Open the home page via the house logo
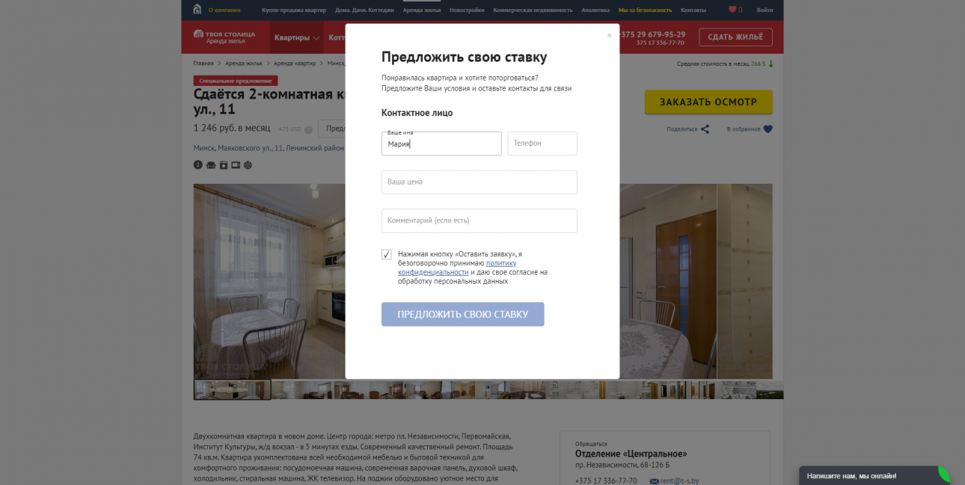The width and height of the screenshot is (965, 485). point(197,10)
